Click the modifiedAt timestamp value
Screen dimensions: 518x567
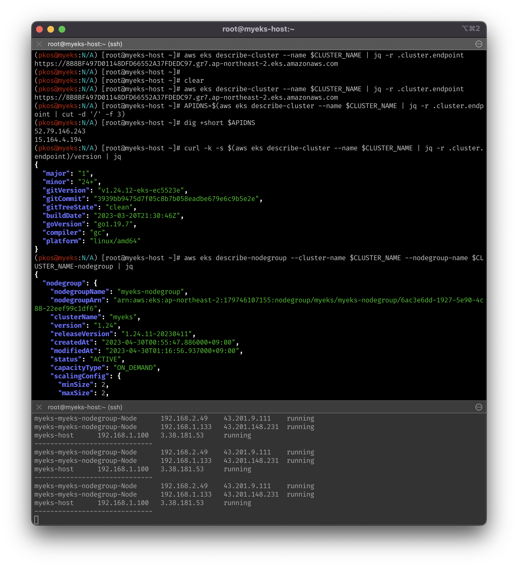click(x=172, y=351)
